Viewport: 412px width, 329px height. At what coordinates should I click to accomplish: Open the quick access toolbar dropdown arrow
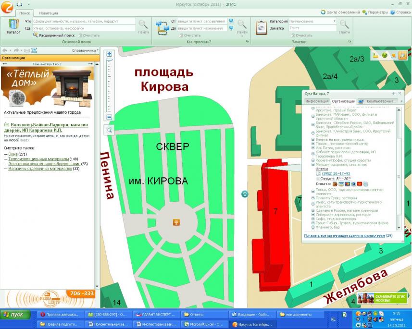[x=29, y=4]
